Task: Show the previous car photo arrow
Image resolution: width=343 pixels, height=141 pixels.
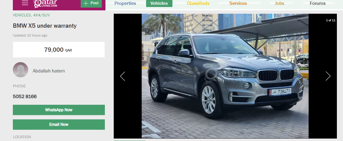Action: click(123, 76)
